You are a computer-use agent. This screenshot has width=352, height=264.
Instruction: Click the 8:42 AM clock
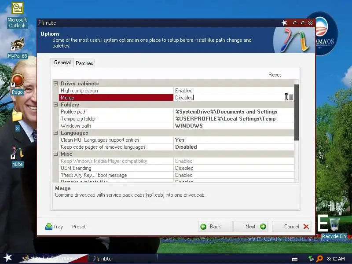click(336, 259)
